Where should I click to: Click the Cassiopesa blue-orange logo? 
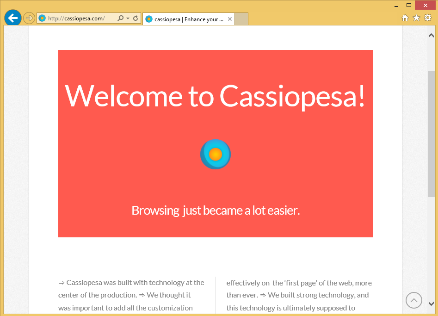point(216,154)
